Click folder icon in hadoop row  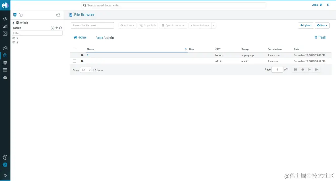pos(82,55)
